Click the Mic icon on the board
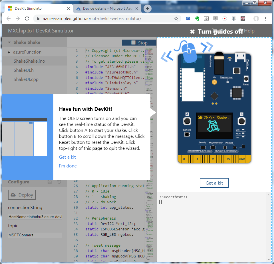This screenshot has height=264, width=274. pyautogui.click(x=215, y=82)
